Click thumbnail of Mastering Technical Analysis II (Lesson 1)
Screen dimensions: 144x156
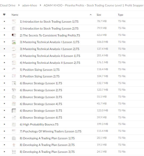(x=14, y=56)
